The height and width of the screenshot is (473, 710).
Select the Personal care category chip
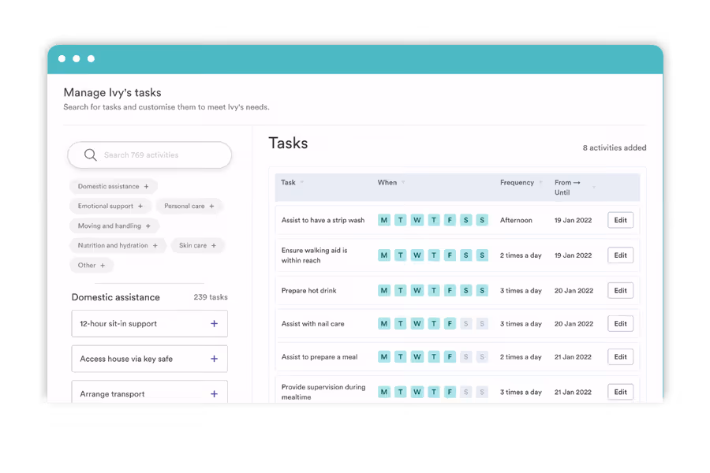pyautogui.click(x=189, y=206)
